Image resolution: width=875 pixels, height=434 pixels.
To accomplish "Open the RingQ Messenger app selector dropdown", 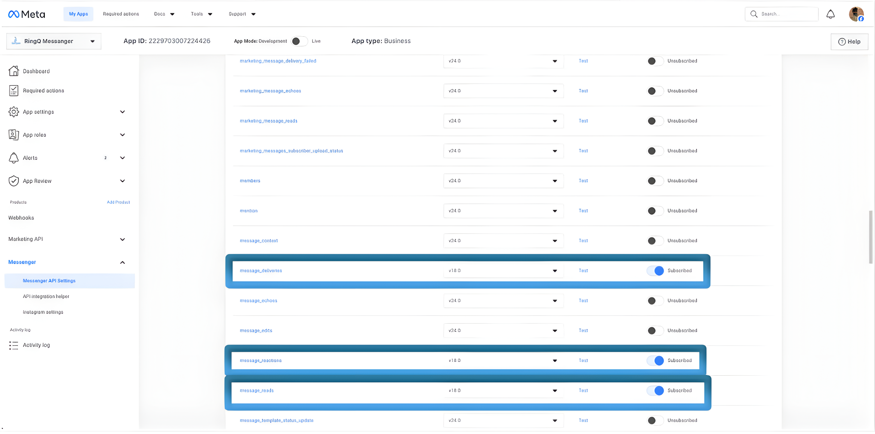I will pos(54,41).
